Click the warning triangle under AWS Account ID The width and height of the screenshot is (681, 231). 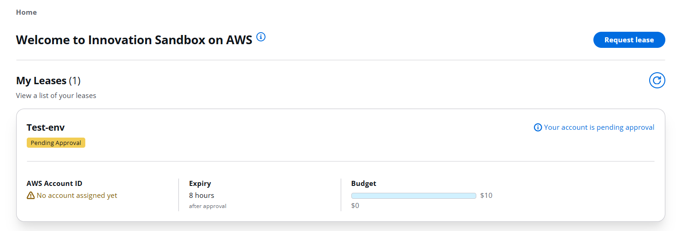(x=31, y=196)
